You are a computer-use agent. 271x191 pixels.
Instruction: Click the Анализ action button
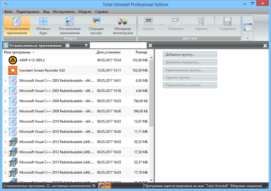[x=149, y=24]
